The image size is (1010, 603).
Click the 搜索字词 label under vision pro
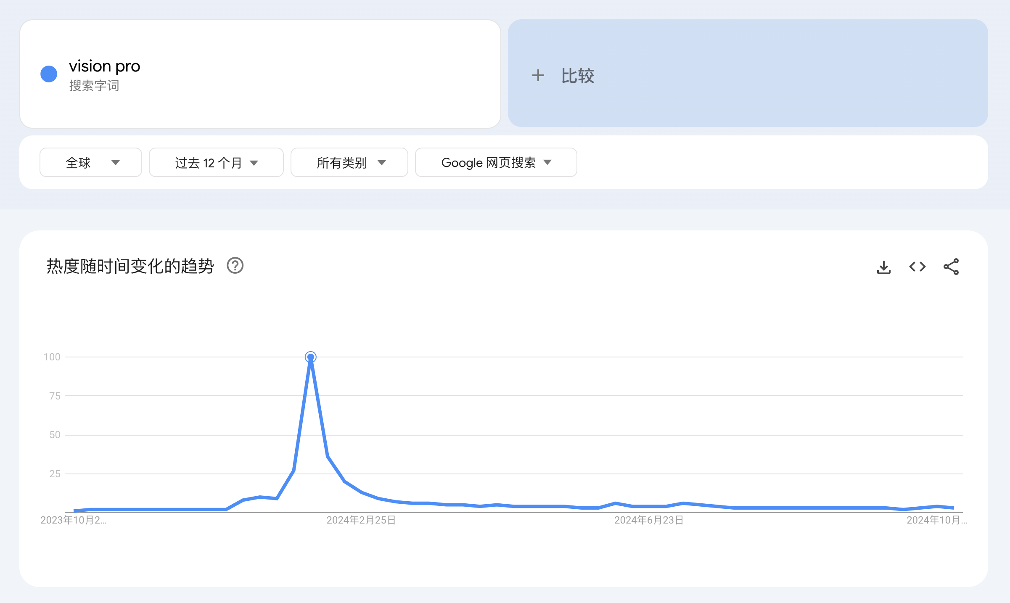[94, 86]
